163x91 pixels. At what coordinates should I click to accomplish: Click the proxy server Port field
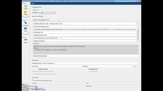pos(116,83)
